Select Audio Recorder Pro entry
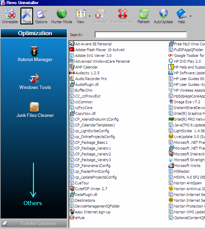Viewport: 205px width, 229px height. tap(88, 79)
